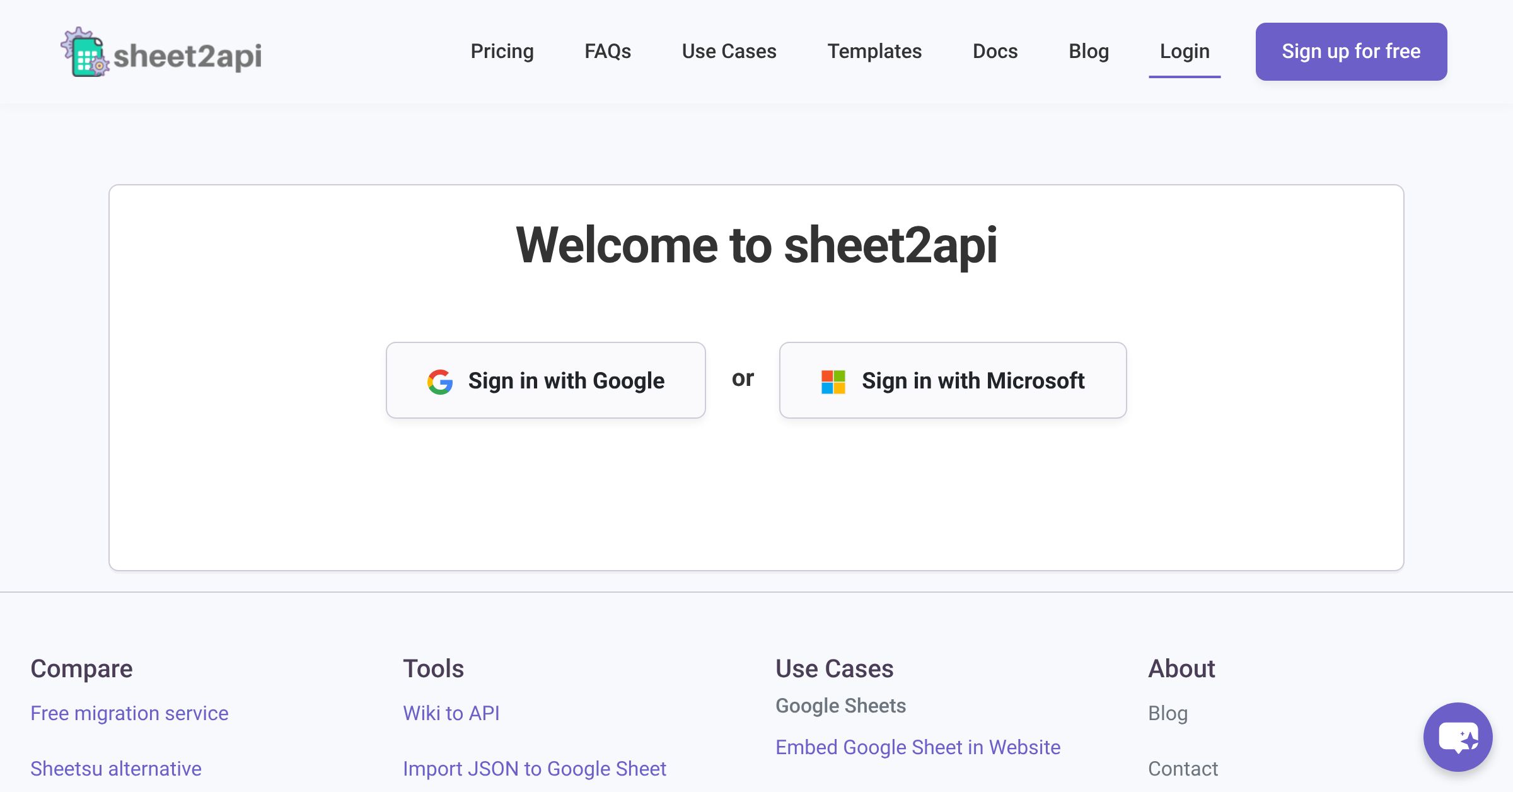The width and height of the screenshot is (1513, 792).
Task: Sign in with Google
Action: click(546, 380)
